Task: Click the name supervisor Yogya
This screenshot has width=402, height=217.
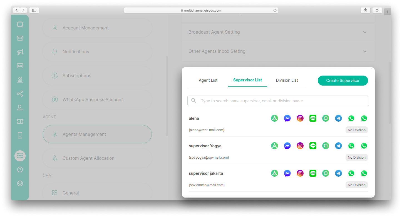Action: [205, 146]
